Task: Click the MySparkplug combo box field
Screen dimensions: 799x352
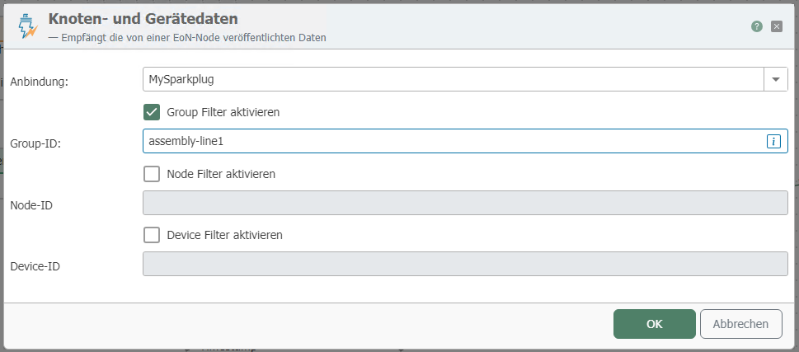Action: 454,79
